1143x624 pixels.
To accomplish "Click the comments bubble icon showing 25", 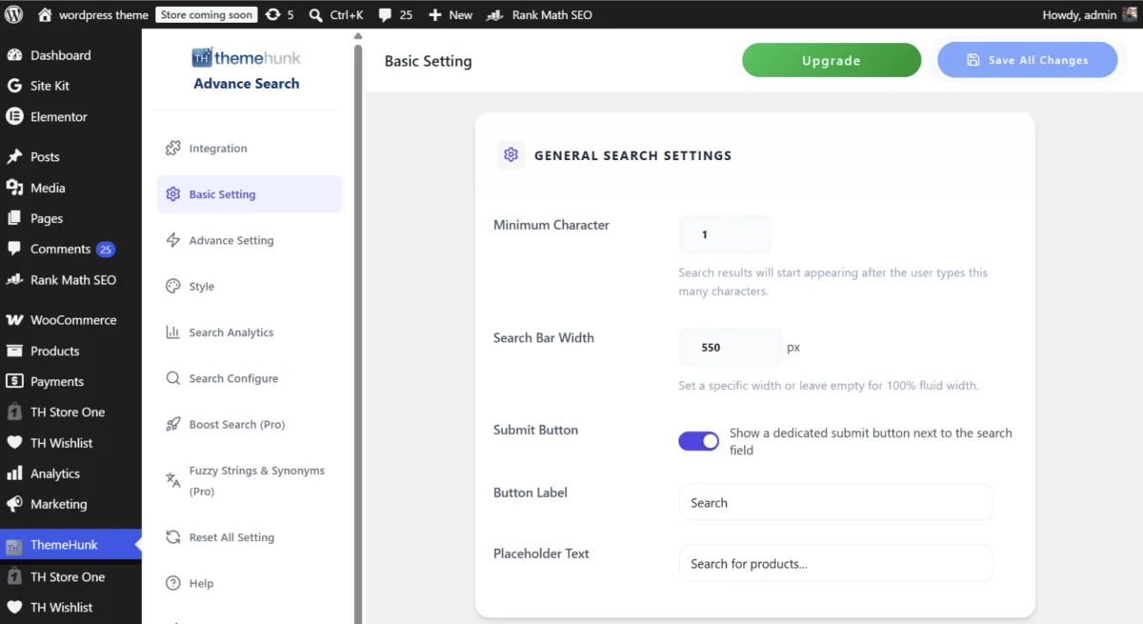I will 385,15.
